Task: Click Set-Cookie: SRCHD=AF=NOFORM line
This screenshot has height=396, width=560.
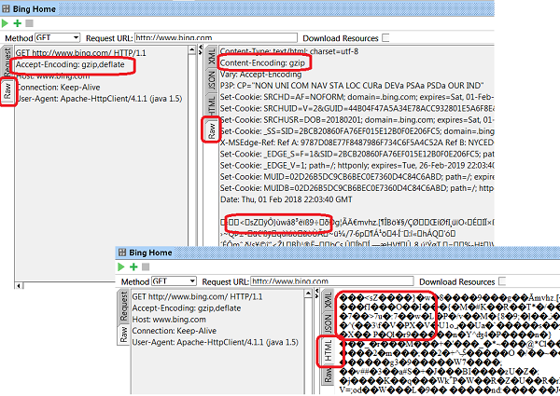Action: pyautogui.click(x=357, y=97)
